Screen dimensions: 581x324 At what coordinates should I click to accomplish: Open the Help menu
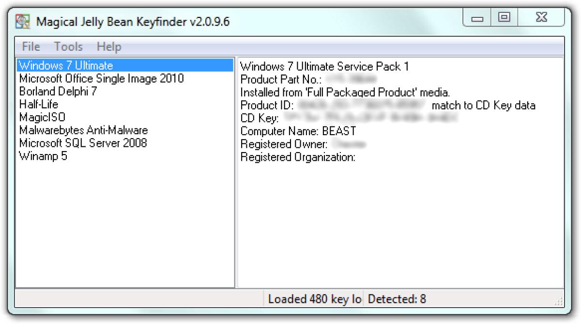click(x=108, y=46)
